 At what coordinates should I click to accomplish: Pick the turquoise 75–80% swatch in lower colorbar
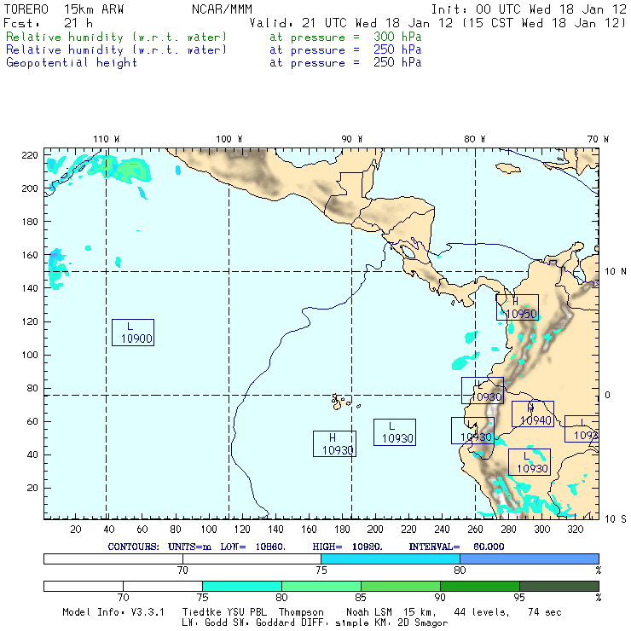click(x=242, y=586)
